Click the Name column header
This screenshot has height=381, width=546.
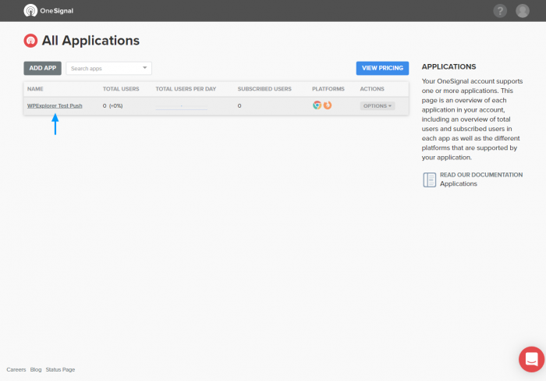pos(35,89)
